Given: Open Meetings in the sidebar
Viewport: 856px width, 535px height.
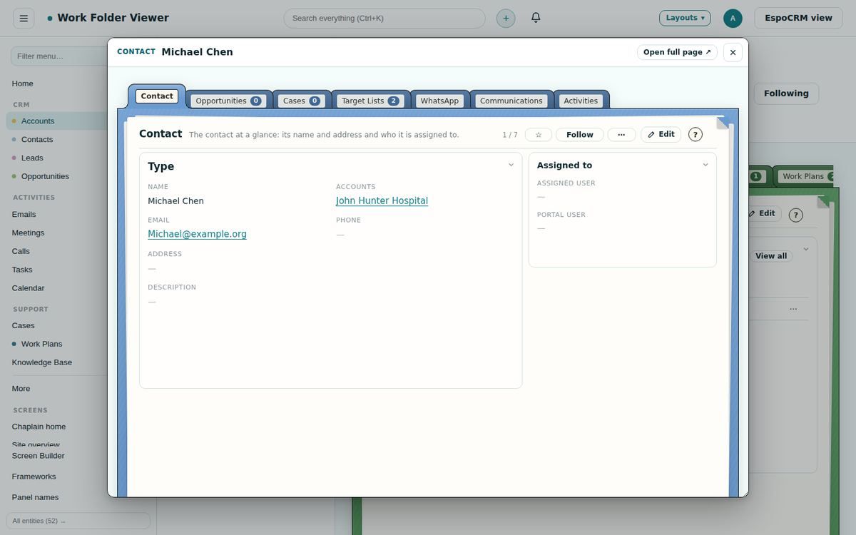Looking at the screenshot, I should point(28,233).
